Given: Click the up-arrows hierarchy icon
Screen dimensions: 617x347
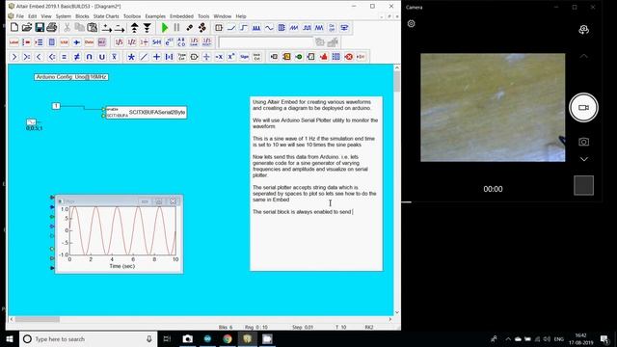Looking at the screenshot, I should (x=135, y=28).
